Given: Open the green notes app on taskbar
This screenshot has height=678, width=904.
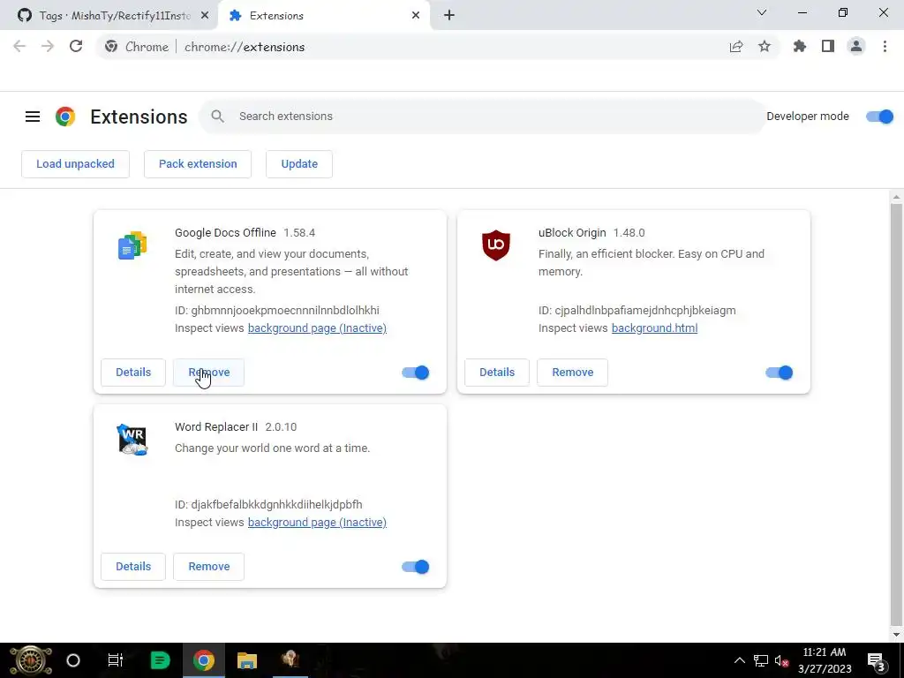Looking at the screenshot, I should [x=160, y=660].
